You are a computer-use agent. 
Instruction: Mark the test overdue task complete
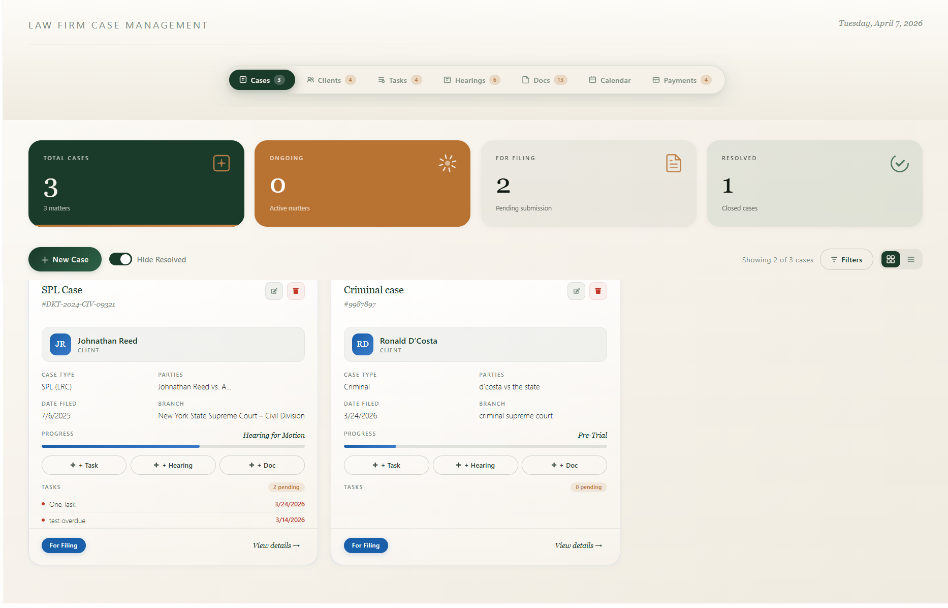point(43,520)
